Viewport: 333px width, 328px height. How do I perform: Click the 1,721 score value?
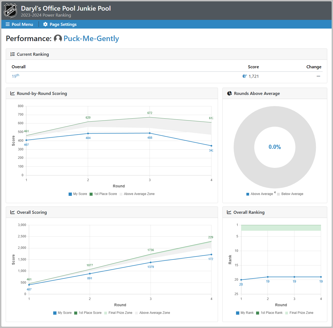pos(254,76)
